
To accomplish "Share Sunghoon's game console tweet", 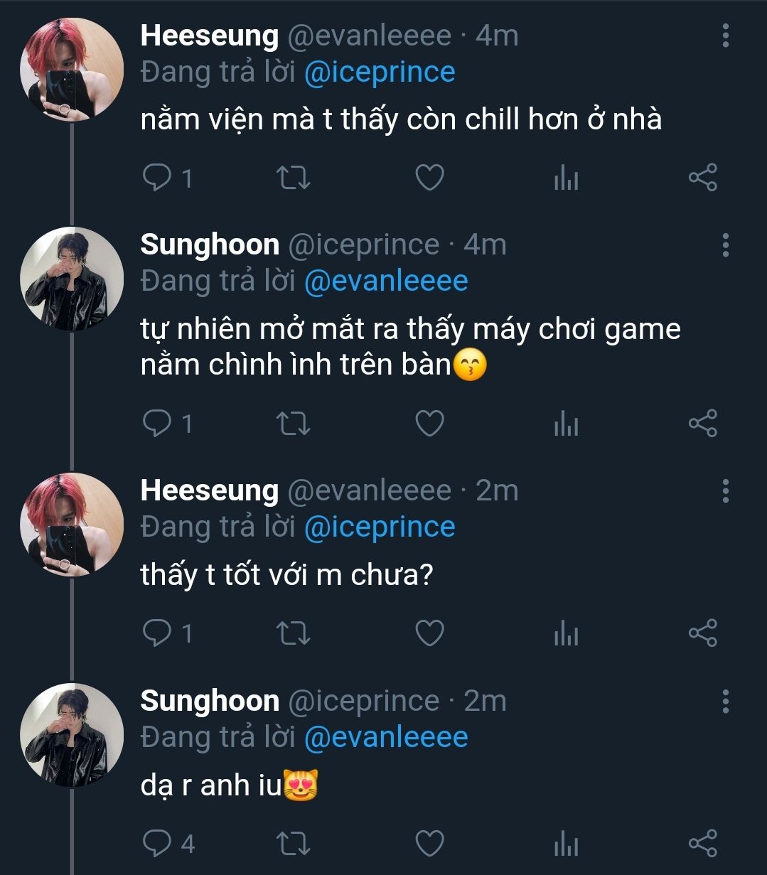I will coord(702,424).
